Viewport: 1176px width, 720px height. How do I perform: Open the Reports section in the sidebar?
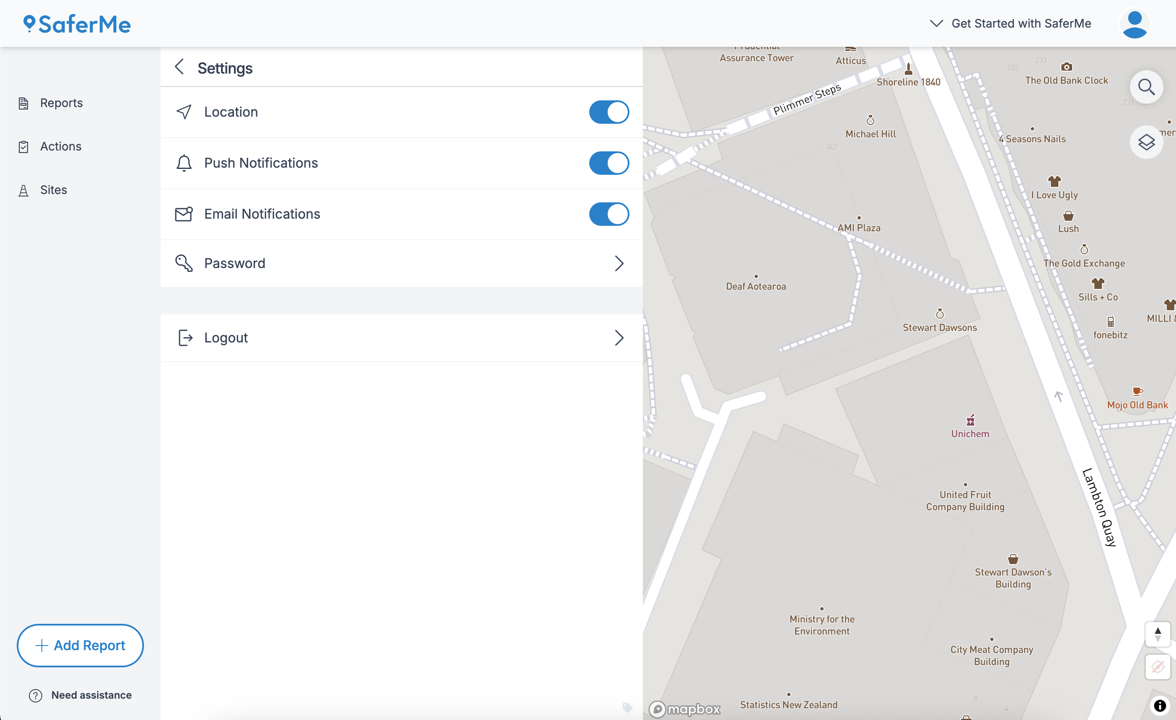(x=61, y=102)
